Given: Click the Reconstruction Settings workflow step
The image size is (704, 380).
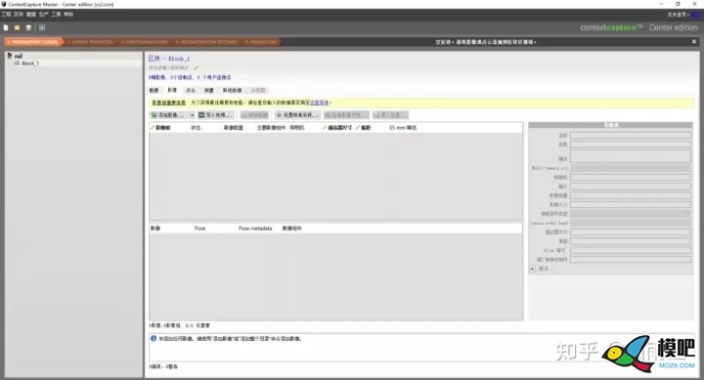Looking at the screenshot, I should (x=206, y=42).
